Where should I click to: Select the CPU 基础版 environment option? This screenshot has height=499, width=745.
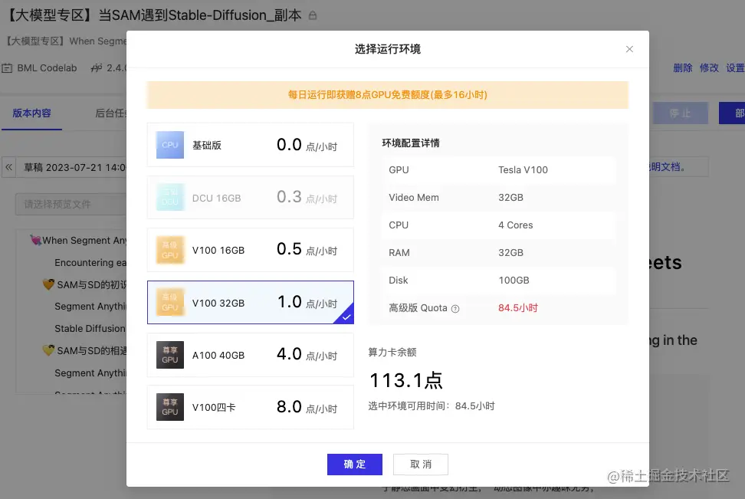[x=250, y=146]
